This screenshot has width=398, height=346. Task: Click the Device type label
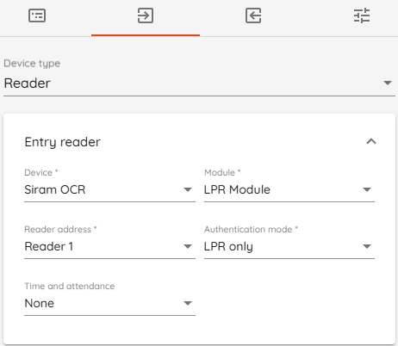coord(32,64)
